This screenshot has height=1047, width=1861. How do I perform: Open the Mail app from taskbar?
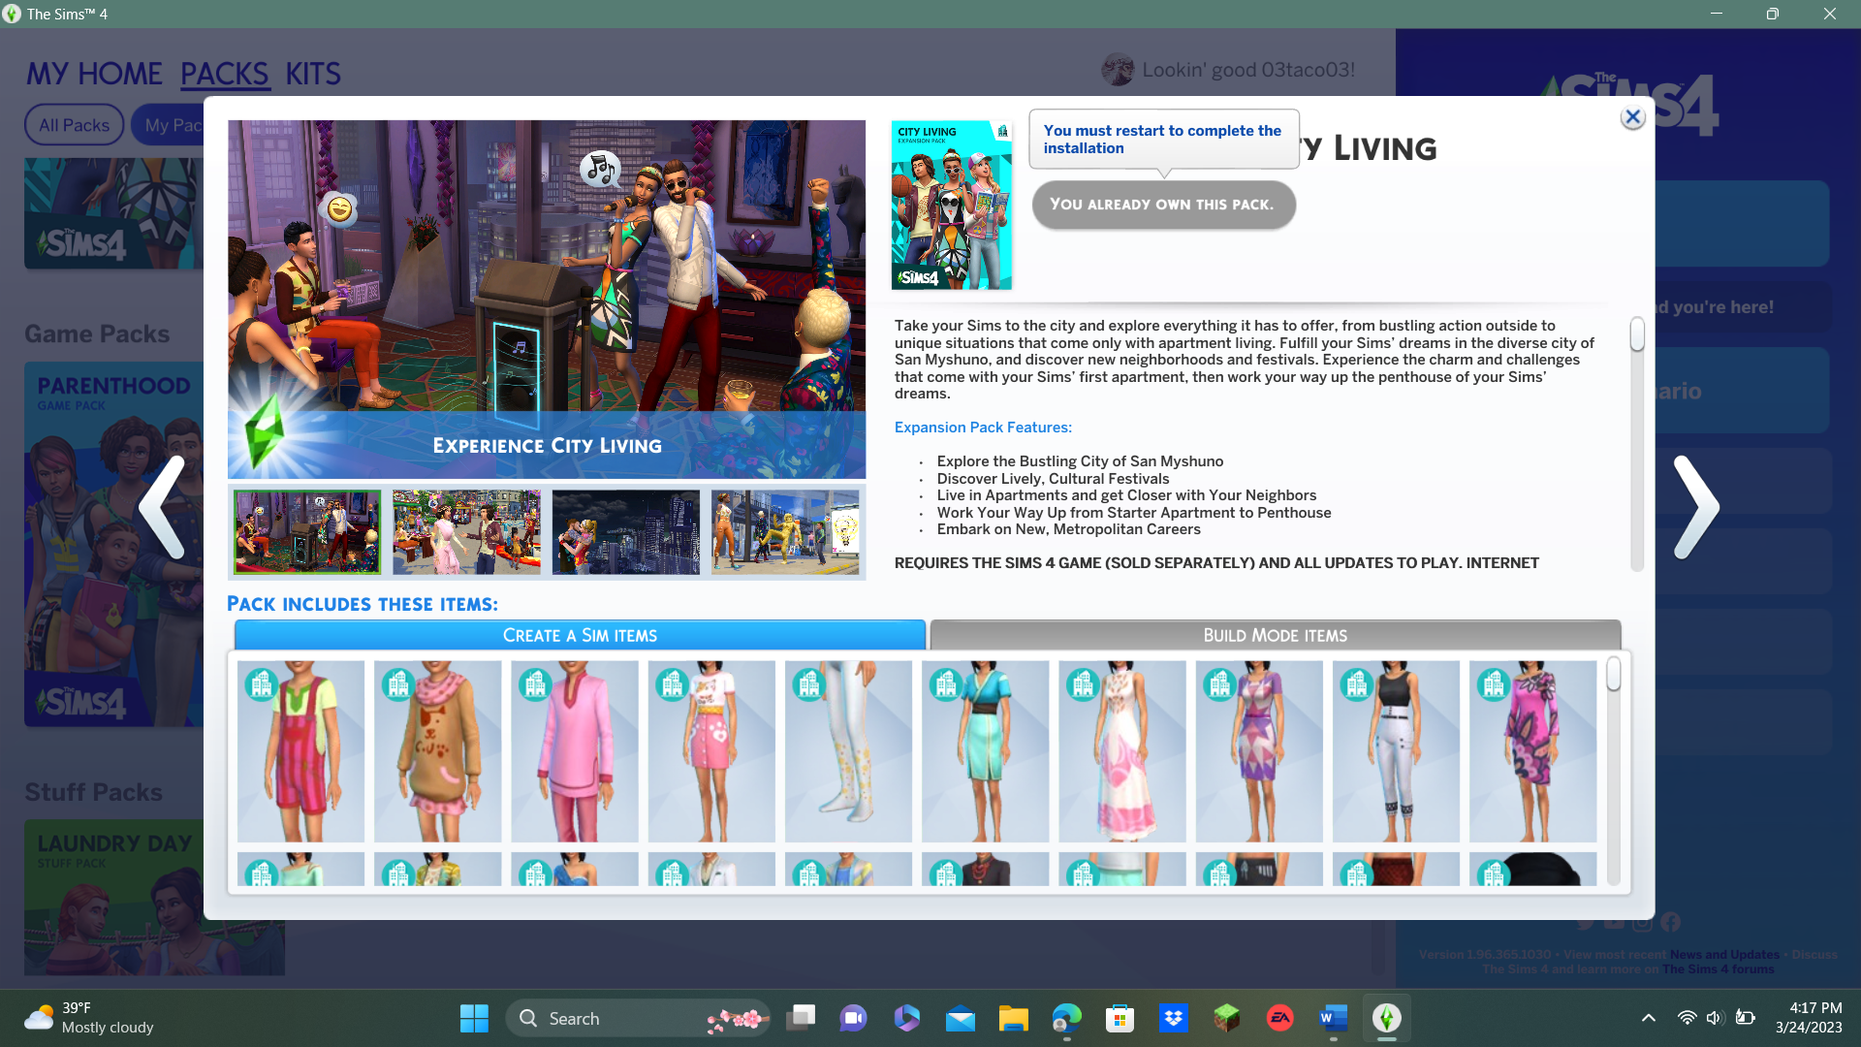coord(960,1018)
